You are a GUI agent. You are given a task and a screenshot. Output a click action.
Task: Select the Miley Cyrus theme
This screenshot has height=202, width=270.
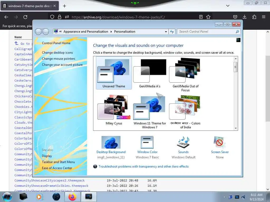coord(114,110)
